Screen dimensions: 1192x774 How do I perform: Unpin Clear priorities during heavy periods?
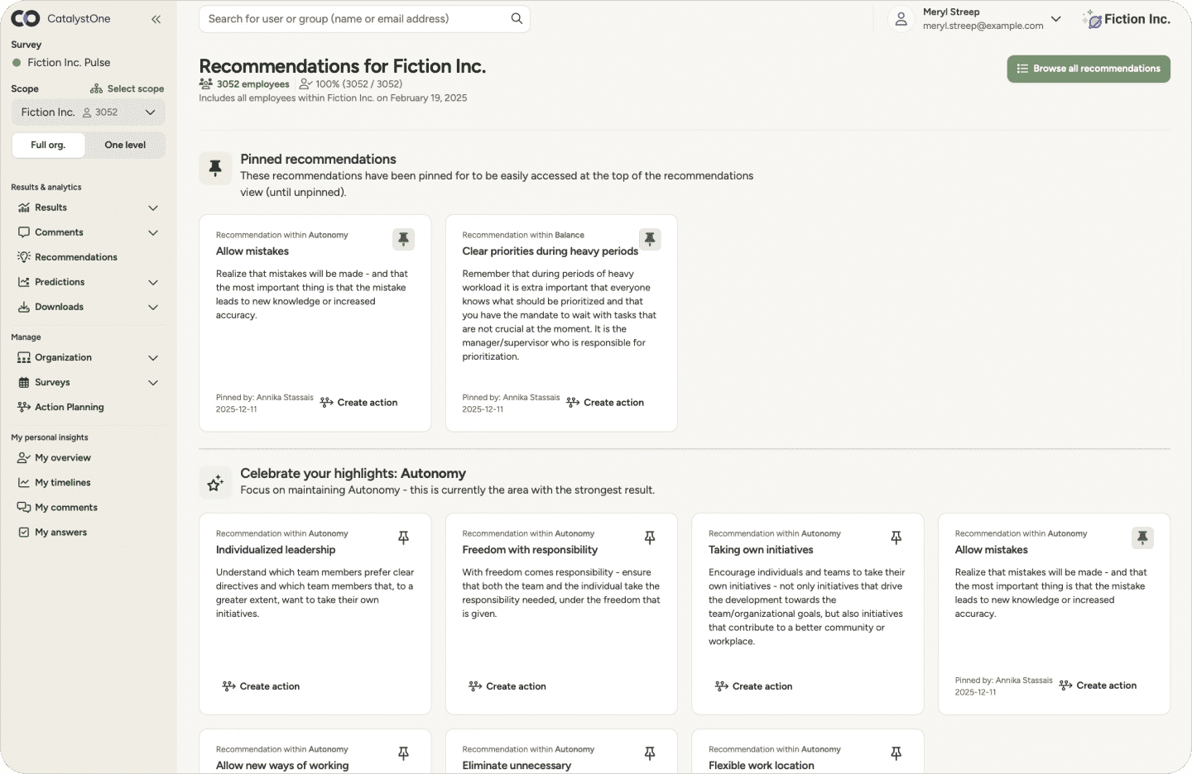point(650,239)
